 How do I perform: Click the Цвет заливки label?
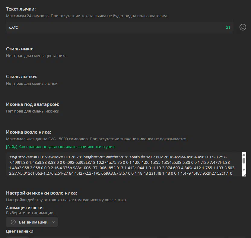pyautogui.click(x=20, y=231)
